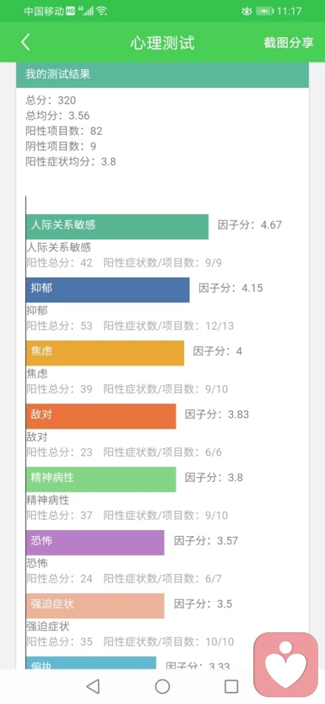Tap the 总分：320 summary line
325x704 pixels.
(51, 100)
